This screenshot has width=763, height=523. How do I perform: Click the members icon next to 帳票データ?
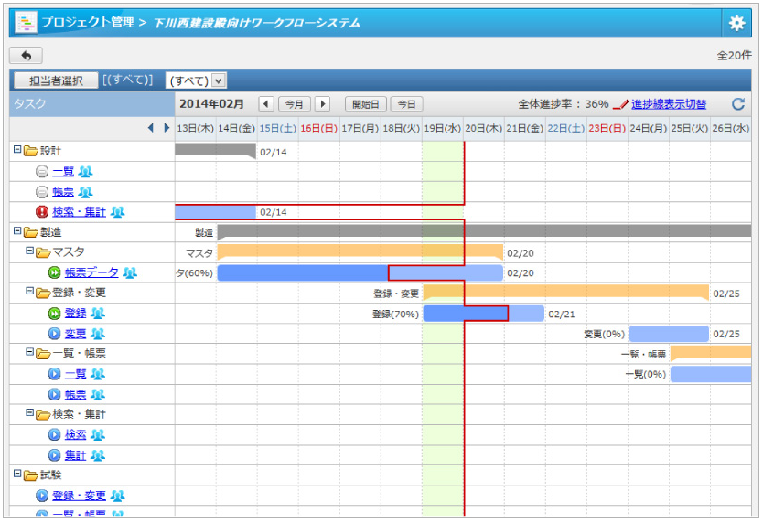pos(130,272)
